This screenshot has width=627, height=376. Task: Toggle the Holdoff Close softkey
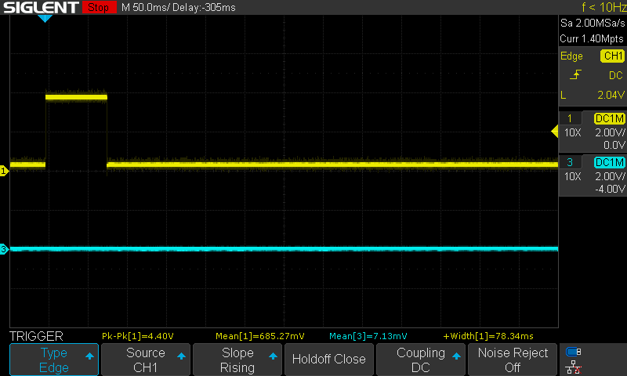pos(328,360)
